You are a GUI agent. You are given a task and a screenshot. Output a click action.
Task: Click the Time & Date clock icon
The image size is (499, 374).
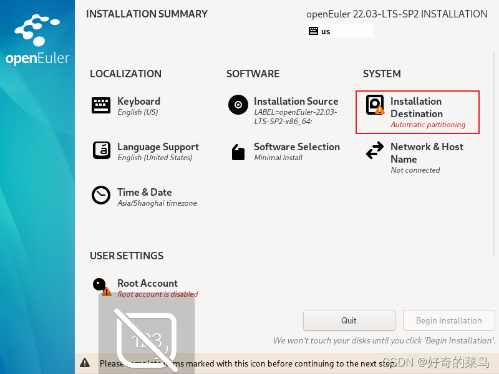click(x=101, y=195)
